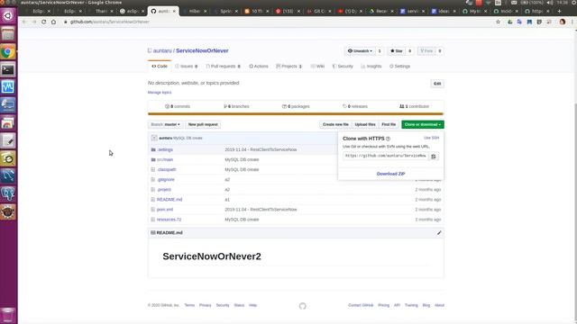Click the Use SSH link
The height and width of the screenshot is (324, 577).
coord(431,138)
